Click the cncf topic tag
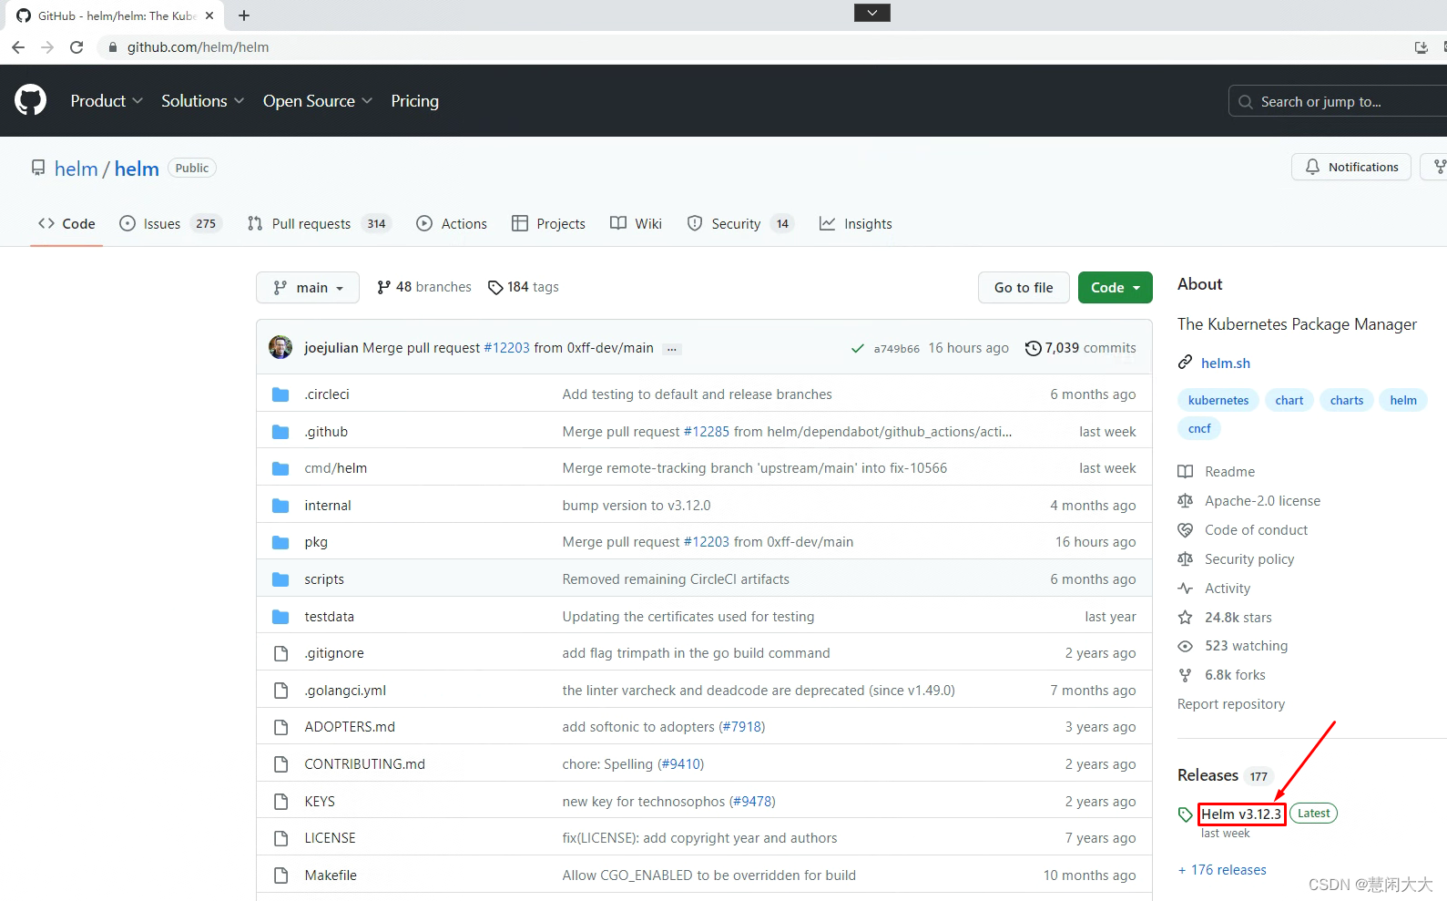This screenshot has width=1447, height=901. click(1199, 428)
